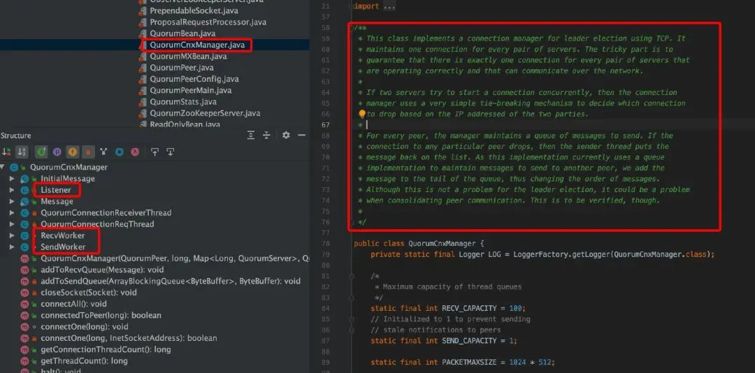This screenshot has width=755, height=373.
Task: Select getConnectionThreadCount() method
Action: pyautogui.click(x=106, y=349)
